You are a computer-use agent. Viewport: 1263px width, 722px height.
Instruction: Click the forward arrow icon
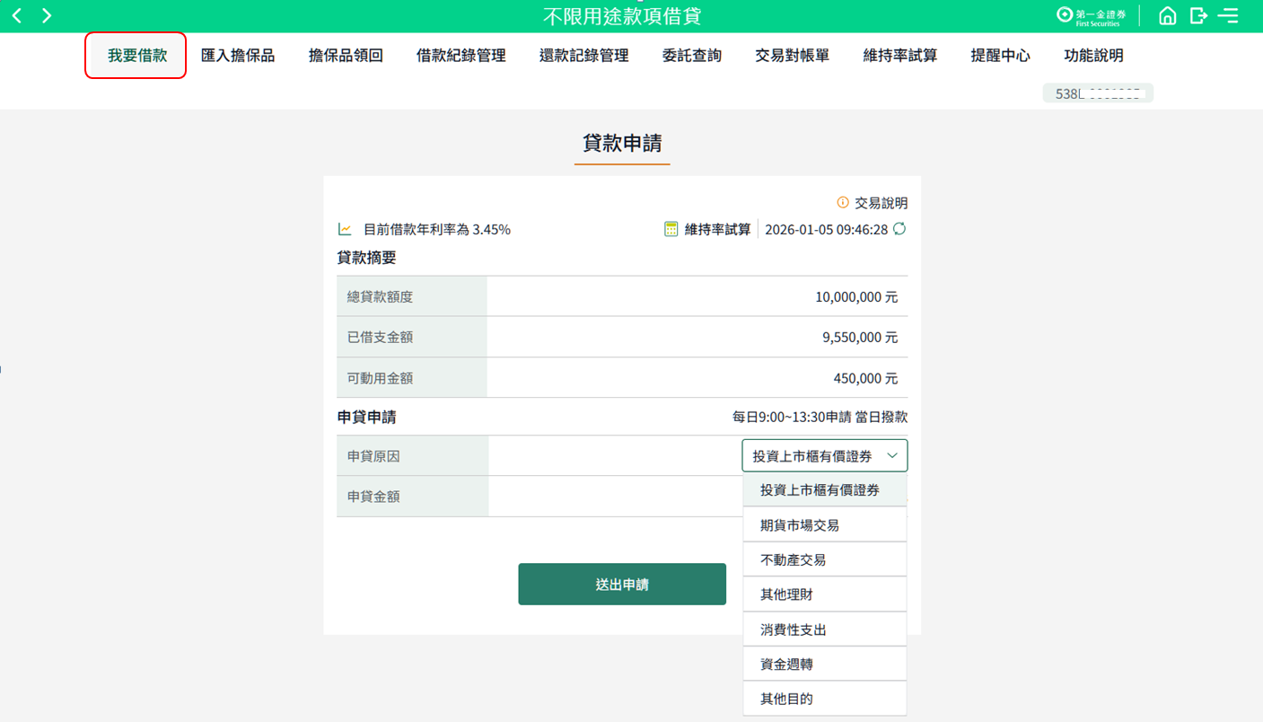pos(47,16)
